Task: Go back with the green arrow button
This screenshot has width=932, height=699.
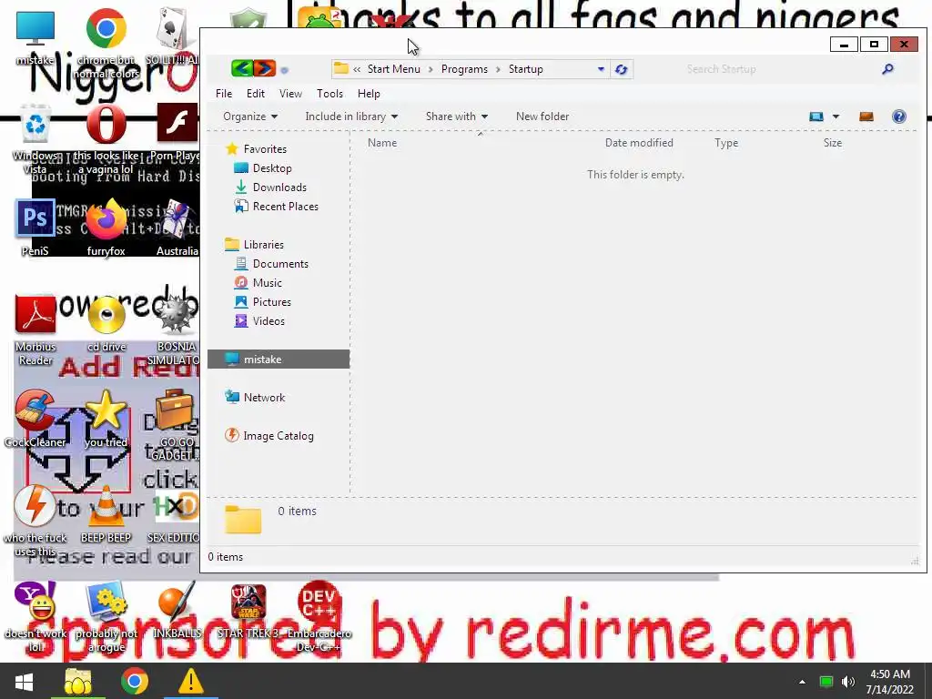Action: [x=242, y=69]
